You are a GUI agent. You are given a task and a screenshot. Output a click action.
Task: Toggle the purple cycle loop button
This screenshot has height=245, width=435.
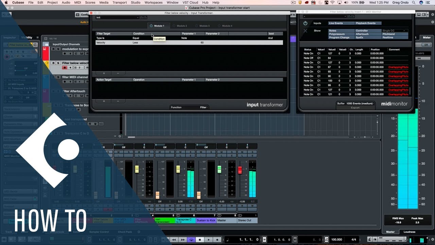pos(191,240)
